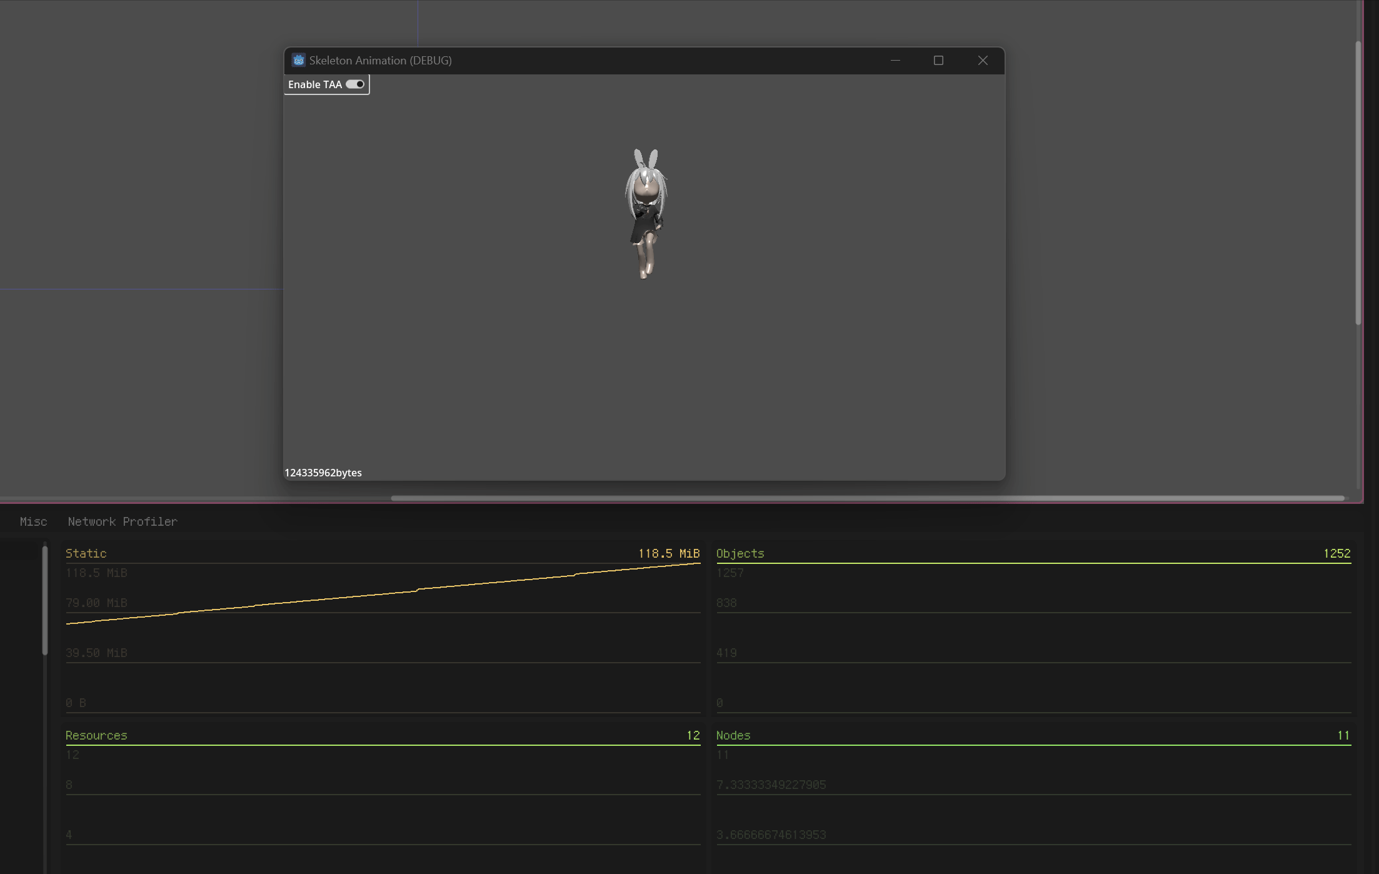
Task: Click the Objects graph header
Action: 740,553
